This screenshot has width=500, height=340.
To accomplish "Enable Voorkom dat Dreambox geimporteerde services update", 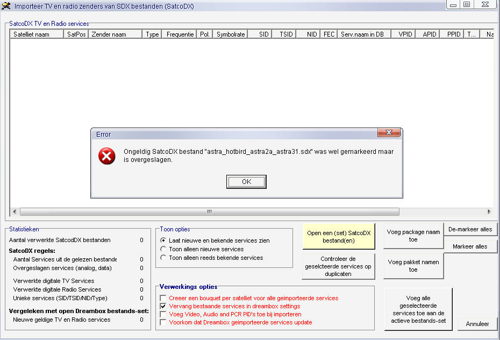I will coord(163,322).
